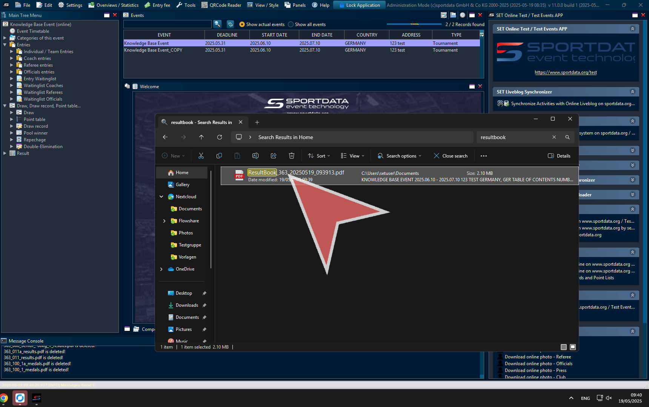Viewport: 649px width, 407px height.
Task: Click the Events search input field
Action: point(167,24)
